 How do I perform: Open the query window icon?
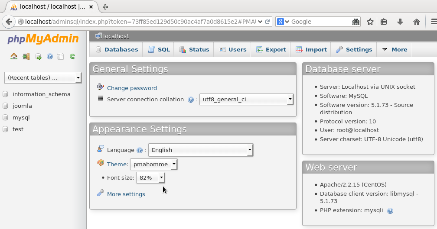pyautogui.click(x=39, y=57)
